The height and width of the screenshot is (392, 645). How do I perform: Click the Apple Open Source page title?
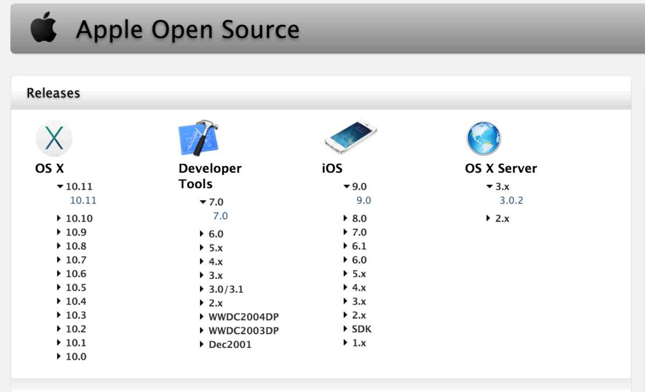click(187, 29)
